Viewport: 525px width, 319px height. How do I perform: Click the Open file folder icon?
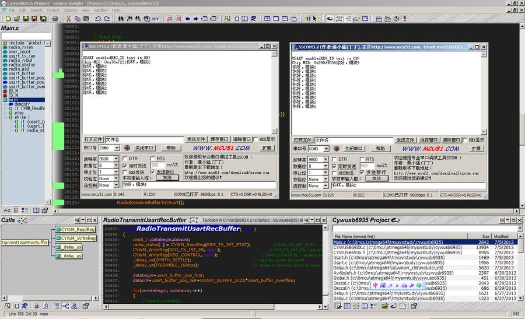tap(17, 19)
